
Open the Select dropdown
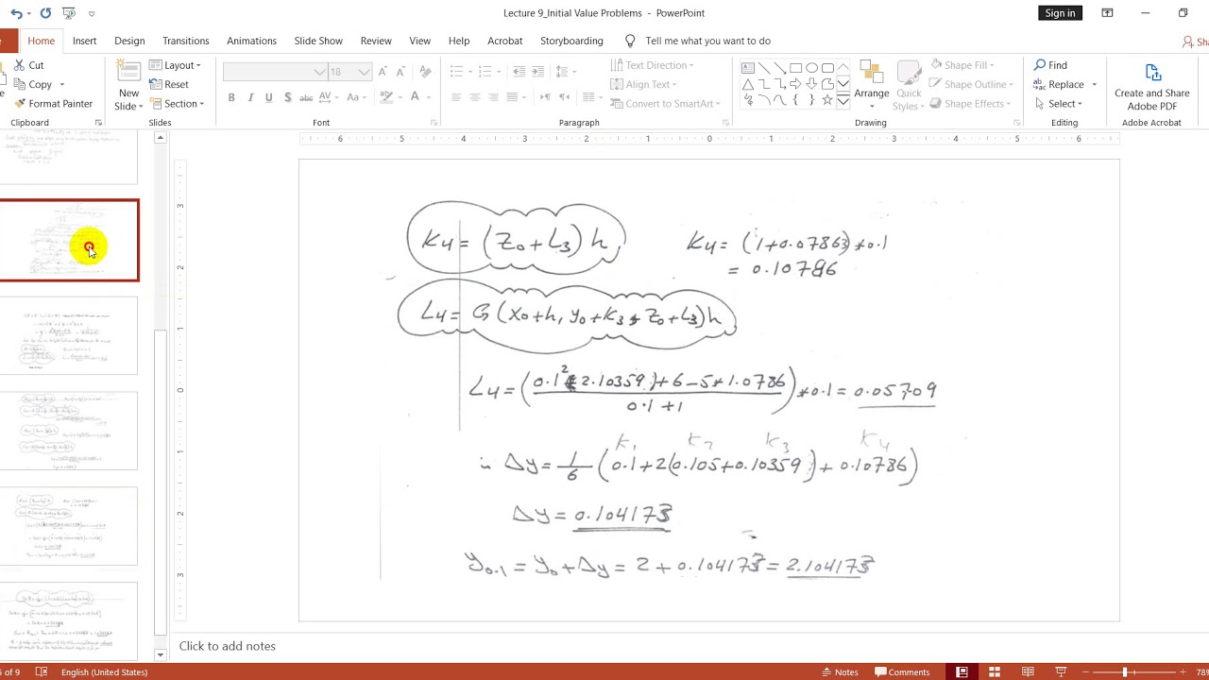click(1058, 104)
